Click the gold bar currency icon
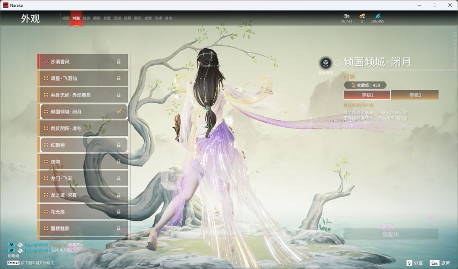The width and height of the screenshot is (458, 269). 362,16
